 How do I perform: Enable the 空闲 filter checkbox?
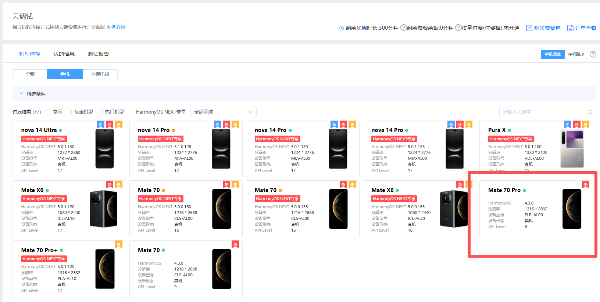tap(48, 112)
